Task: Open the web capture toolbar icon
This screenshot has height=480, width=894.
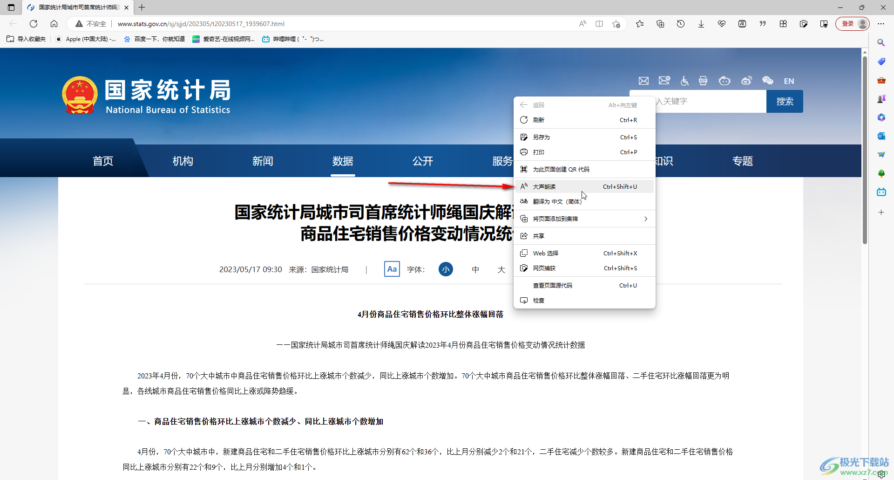Action: [804, 24]
